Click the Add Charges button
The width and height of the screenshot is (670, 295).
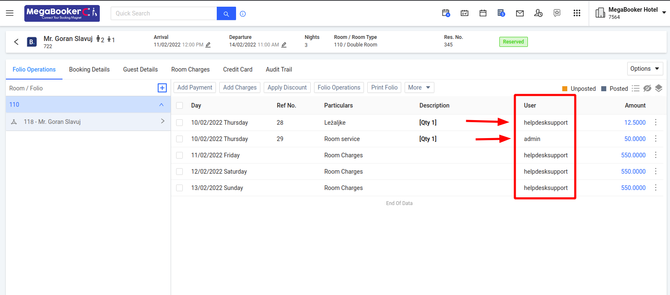click(240, 87)
